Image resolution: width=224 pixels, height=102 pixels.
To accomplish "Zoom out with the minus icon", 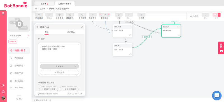I will click(100, 14).
